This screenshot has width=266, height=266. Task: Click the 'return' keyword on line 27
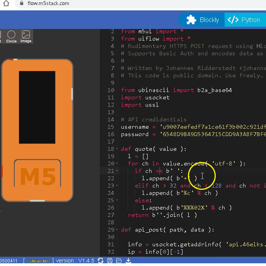coord(138,215)
